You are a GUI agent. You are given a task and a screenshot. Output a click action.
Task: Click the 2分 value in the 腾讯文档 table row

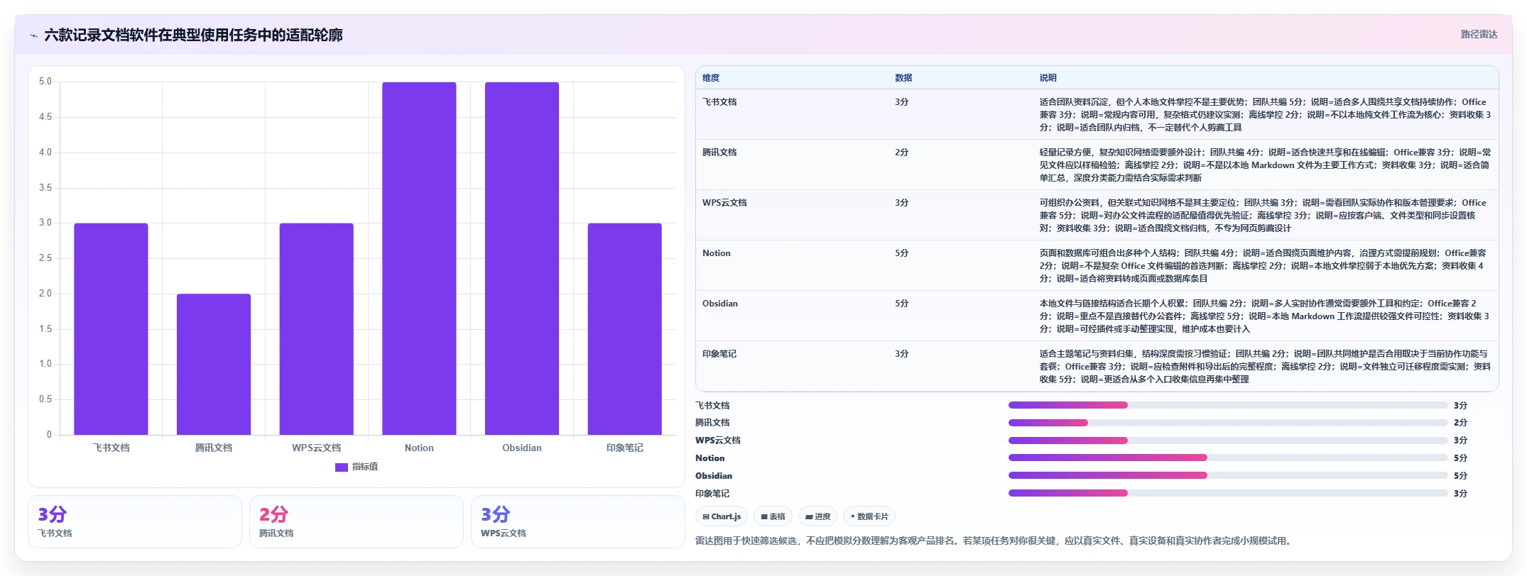[x=901, y=153]
